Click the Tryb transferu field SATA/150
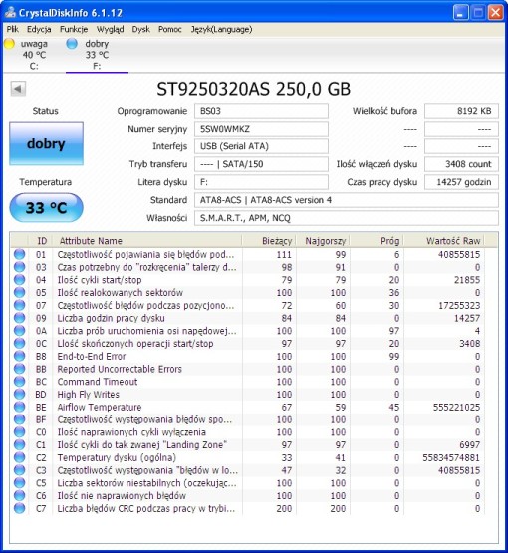The image size is (508, 553). point(261,164)
